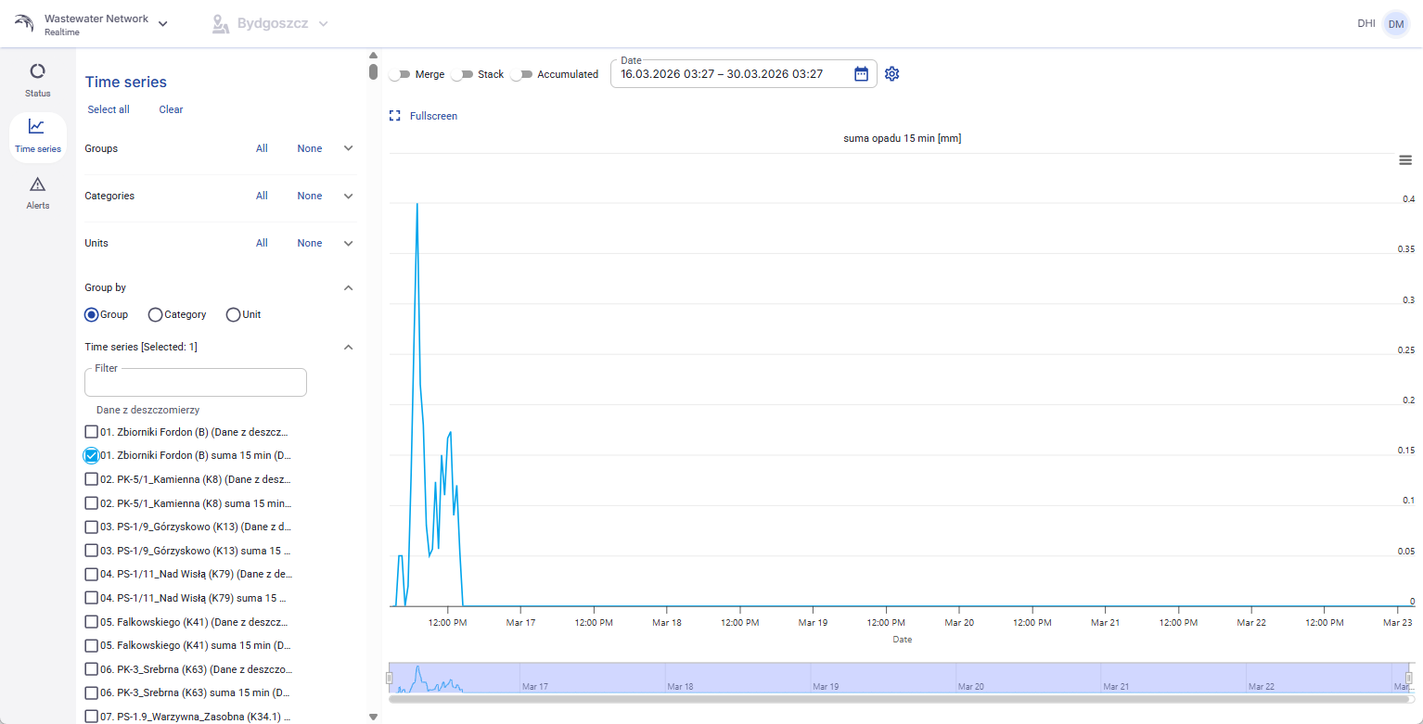The image size is (1423, 724).
Task: Select None for Categories
Action: point(310,196)
